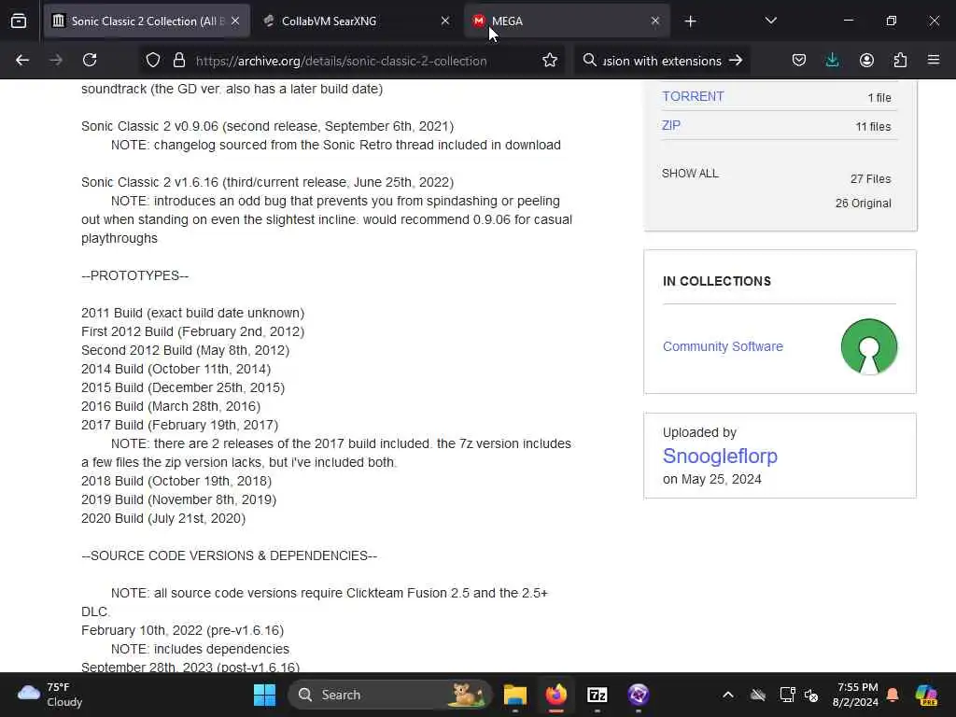Select '2014 Build (October 11th, 2014)' line

click(176, 369)
